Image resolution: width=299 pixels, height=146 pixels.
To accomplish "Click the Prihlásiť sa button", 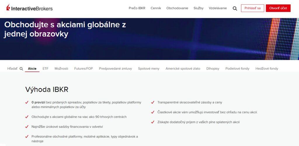I will (x=253, y=8).
